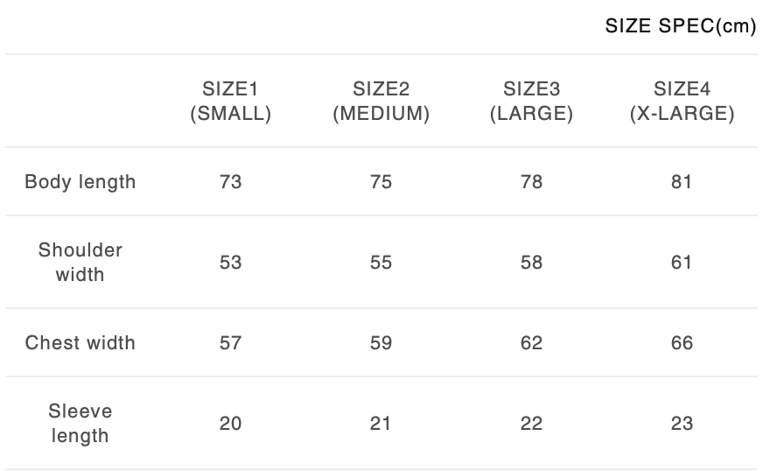This screenshot has width=777, height=471.
Task: Select body length value 75 for Medium
Action: 381,182
